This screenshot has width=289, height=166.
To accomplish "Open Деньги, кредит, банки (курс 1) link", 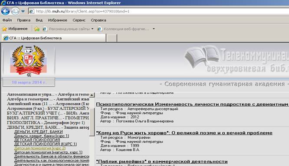I will (42, 136).
